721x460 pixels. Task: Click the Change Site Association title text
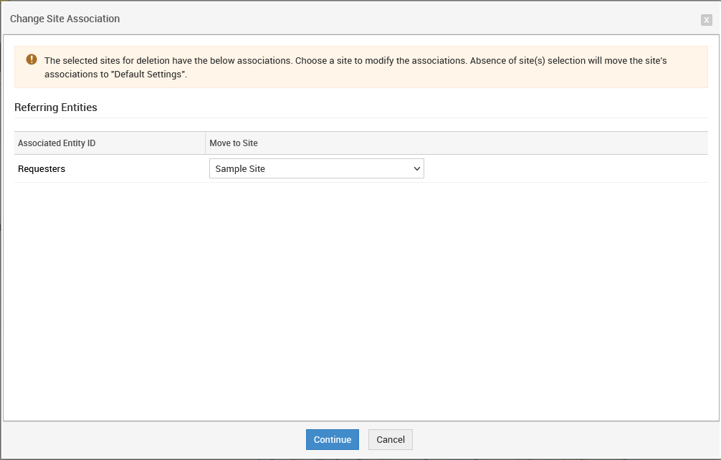point(65,19)
